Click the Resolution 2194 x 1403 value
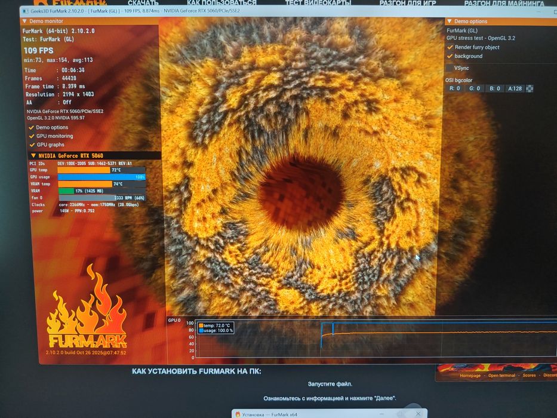 coord(78,94)
